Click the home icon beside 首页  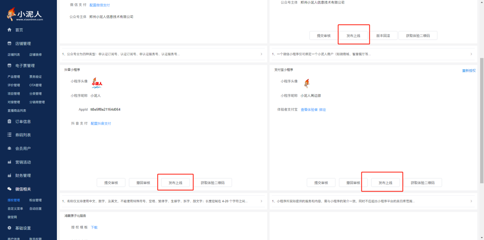tap(10, 30)
